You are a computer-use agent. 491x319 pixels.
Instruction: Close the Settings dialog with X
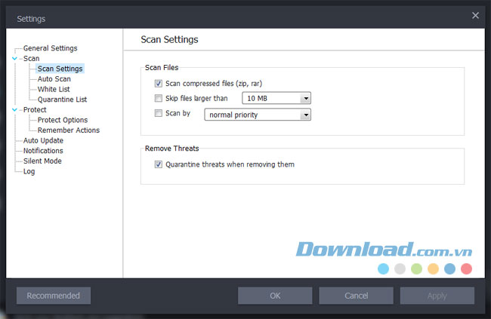[475, 15]
